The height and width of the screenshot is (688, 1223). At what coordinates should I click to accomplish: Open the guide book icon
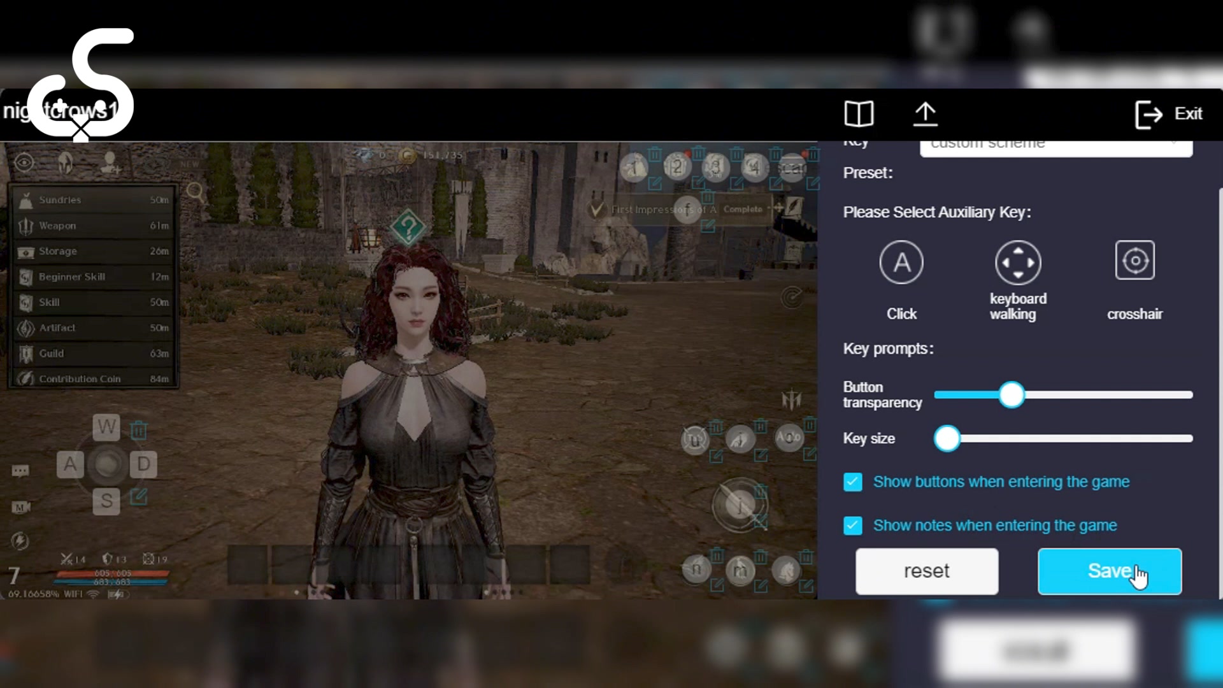(x=859, y=114)
